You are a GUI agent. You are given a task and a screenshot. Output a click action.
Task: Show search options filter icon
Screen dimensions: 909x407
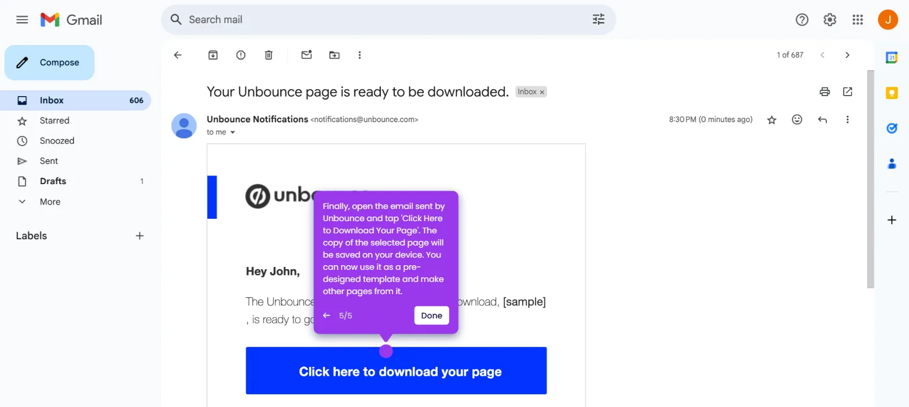click(x=599, y=20)
